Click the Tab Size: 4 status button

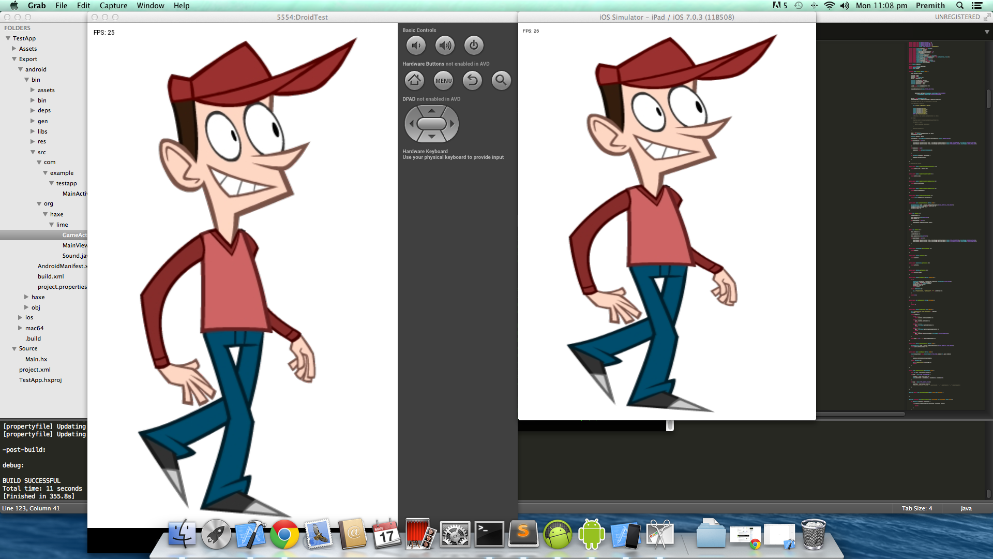point(916,508)
